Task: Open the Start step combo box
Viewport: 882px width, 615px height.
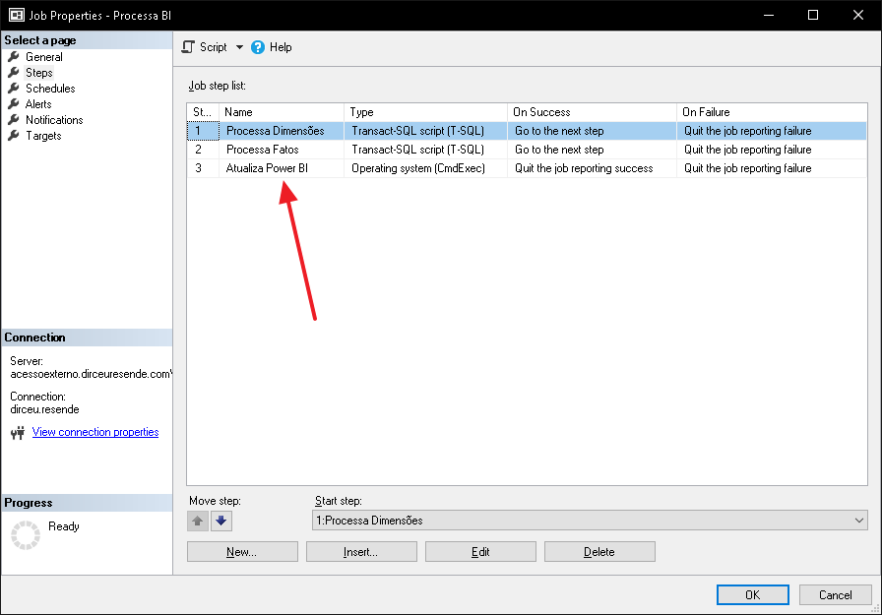Action: coord(590,521)
